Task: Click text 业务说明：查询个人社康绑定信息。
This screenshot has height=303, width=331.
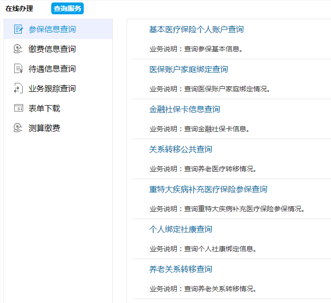Action: click(203, 249)
